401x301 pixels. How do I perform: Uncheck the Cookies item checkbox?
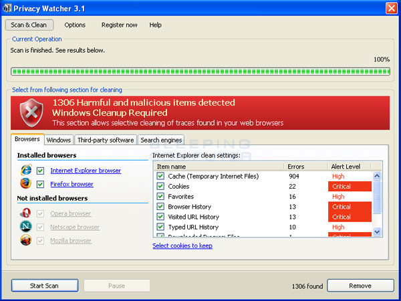(160, 187)
